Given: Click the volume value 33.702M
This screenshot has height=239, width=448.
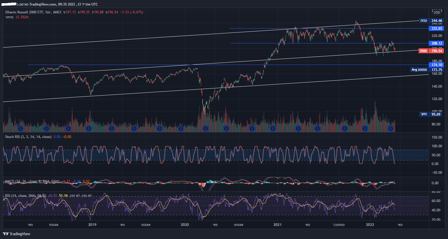Looking at the screenshot, I should [22, 17].
